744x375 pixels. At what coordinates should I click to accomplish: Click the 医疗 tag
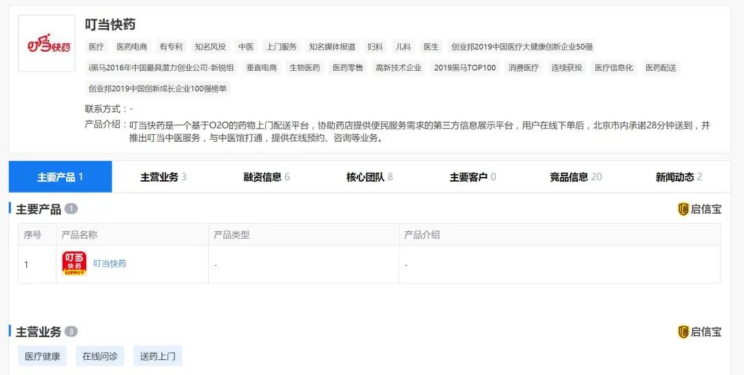click(96, 47)
